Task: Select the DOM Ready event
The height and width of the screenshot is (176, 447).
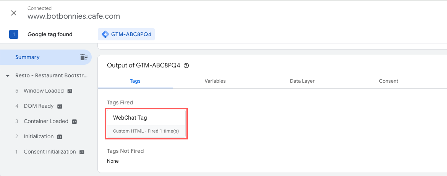Action: click(x=39, y=106)
